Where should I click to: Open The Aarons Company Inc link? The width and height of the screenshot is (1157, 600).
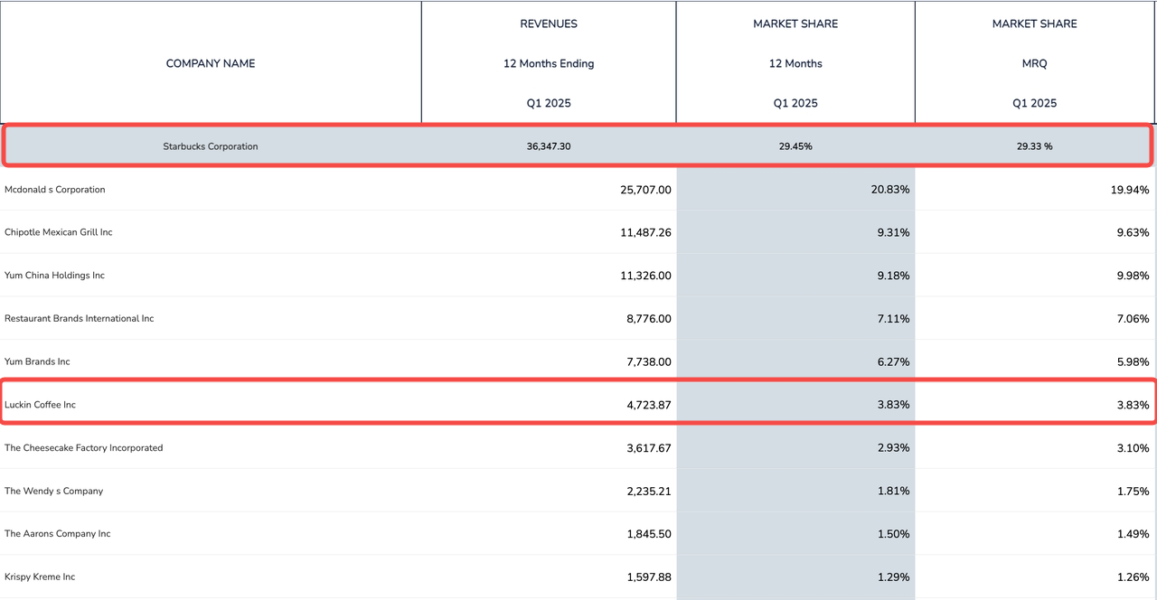[58, 534]
